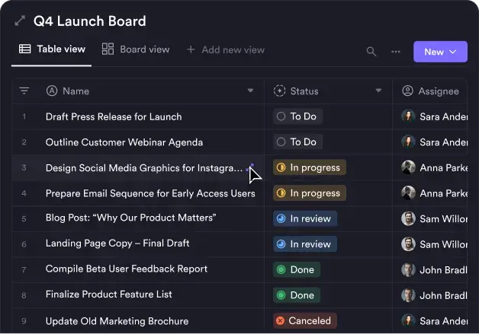Click the Done status on Finalize Product Feature List
The height and width of the screenshot is (334, 479).
pos(296,294)
